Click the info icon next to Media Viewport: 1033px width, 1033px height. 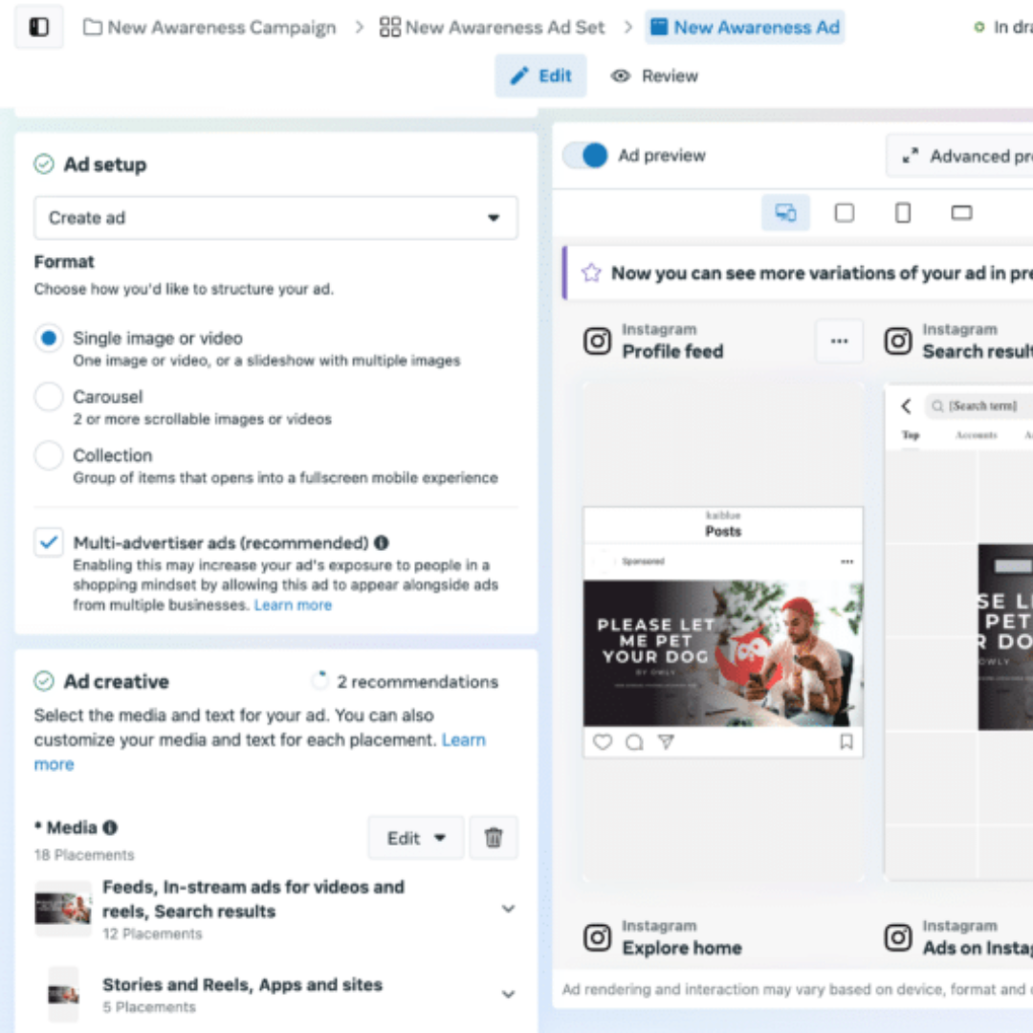point(110,827)
